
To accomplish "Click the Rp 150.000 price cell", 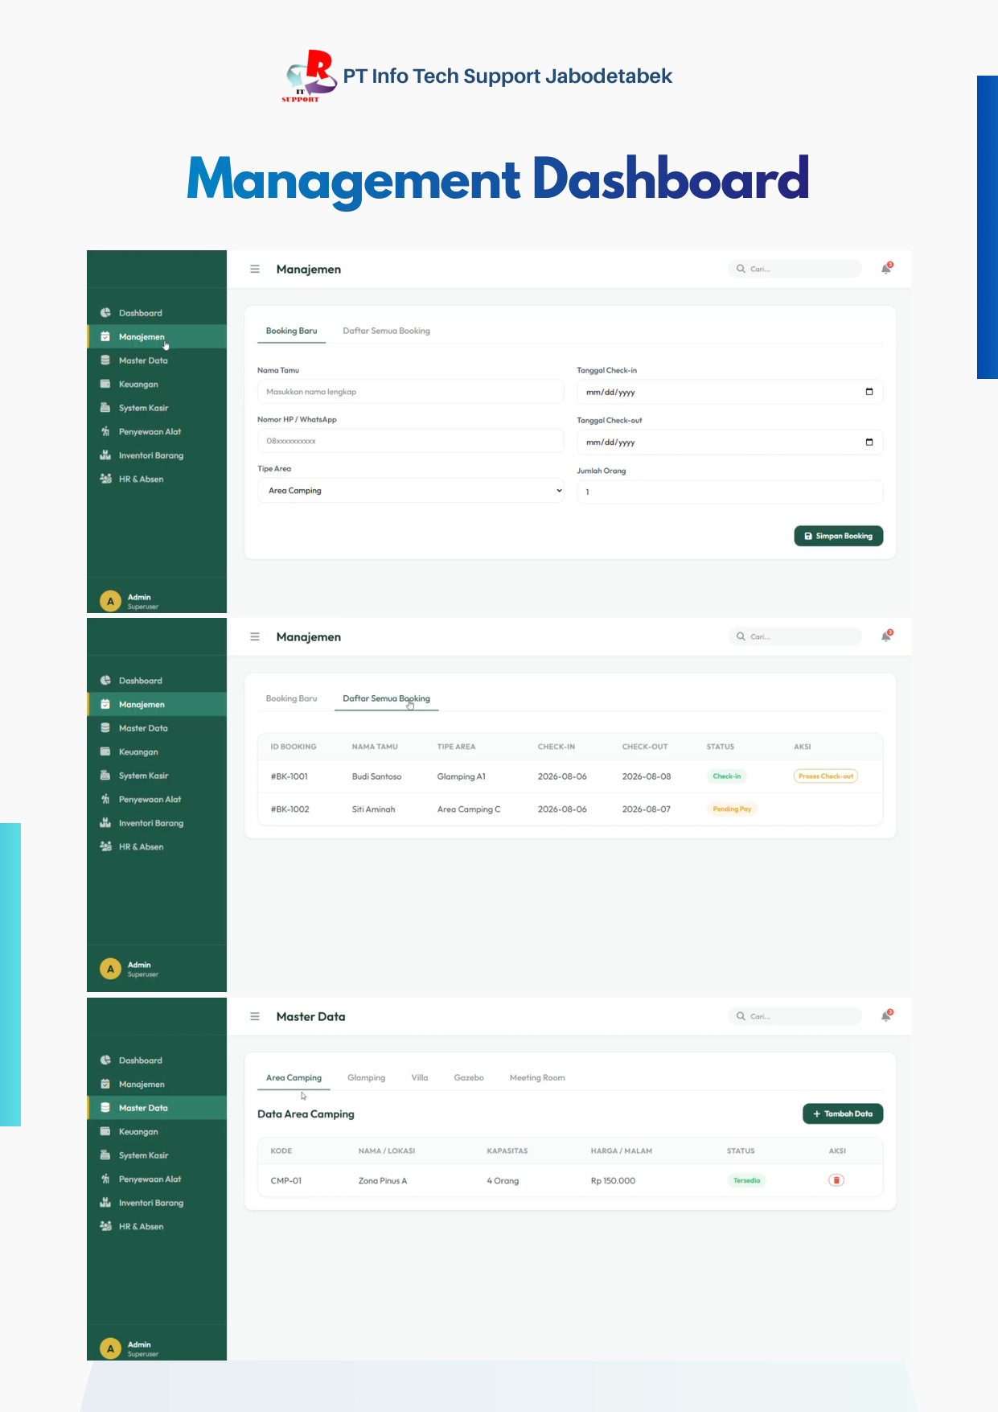I will coord(613,1181).
